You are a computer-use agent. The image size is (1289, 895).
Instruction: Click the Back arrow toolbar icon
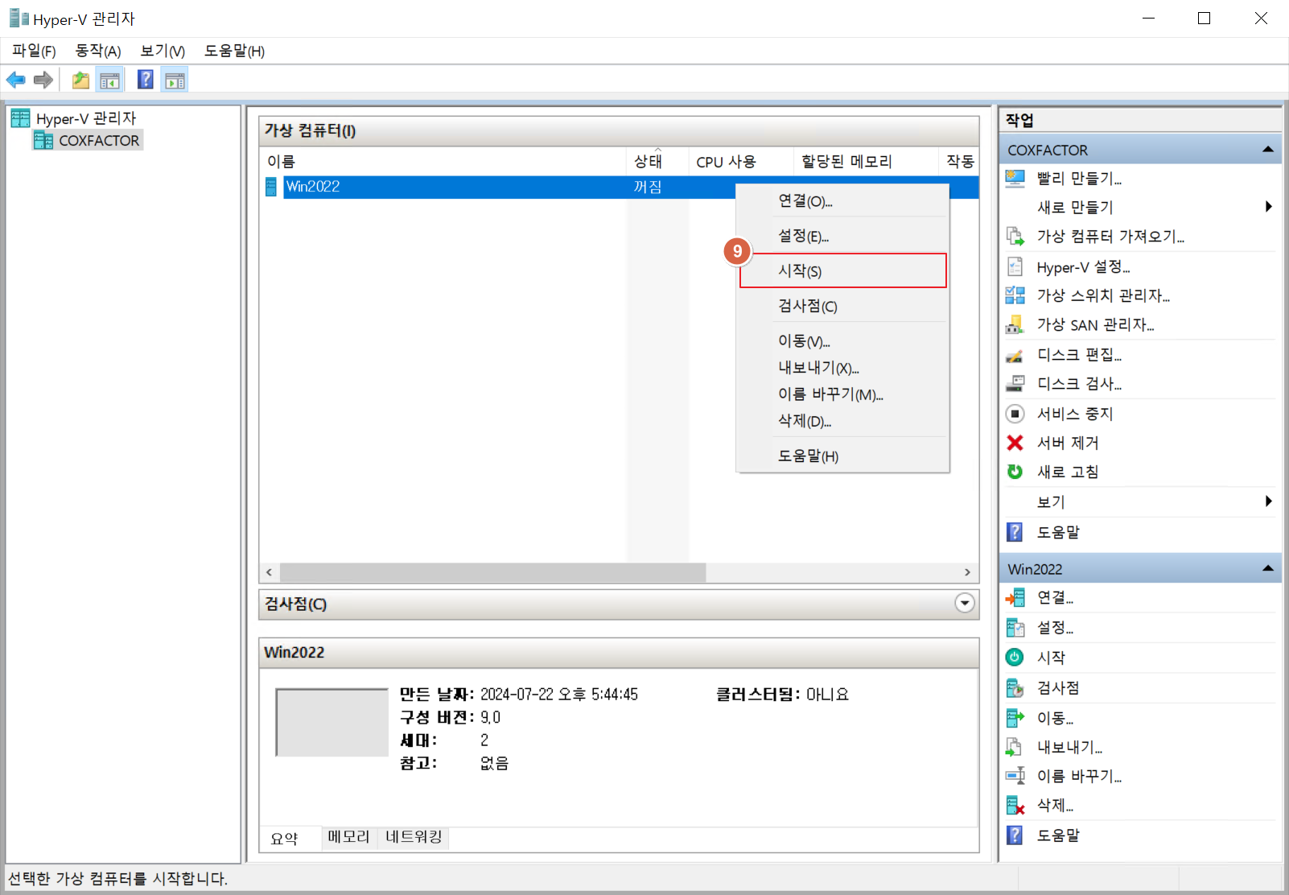coord(16,80)
